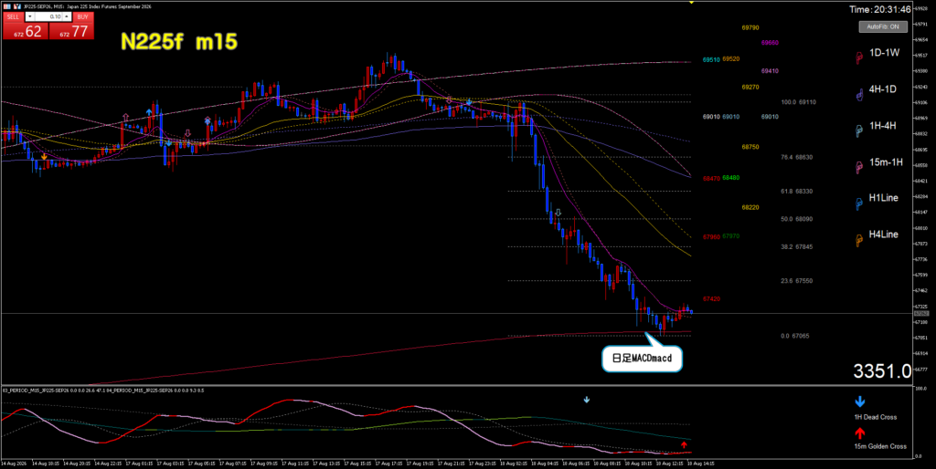Screen dimensions: 936x469
Task: Click the Time: 20:31:46 clock label
Action: (x=880, y=9)
